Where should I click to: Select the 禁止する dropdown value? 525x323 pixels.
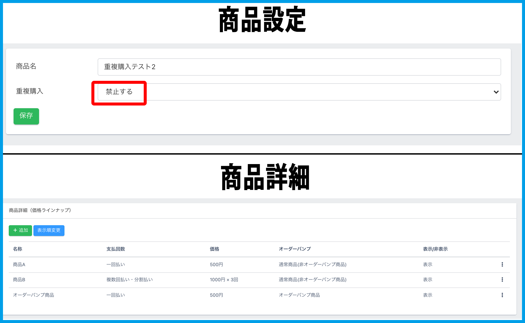119,92
